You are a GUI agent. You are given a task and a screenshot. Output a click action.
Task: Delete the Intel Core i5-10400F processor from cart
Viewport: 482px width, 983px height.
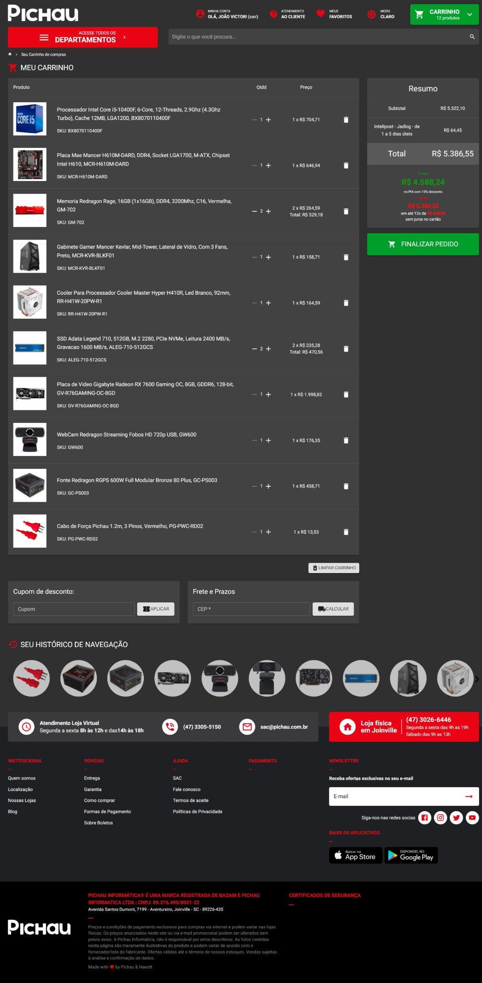(346, 120)
